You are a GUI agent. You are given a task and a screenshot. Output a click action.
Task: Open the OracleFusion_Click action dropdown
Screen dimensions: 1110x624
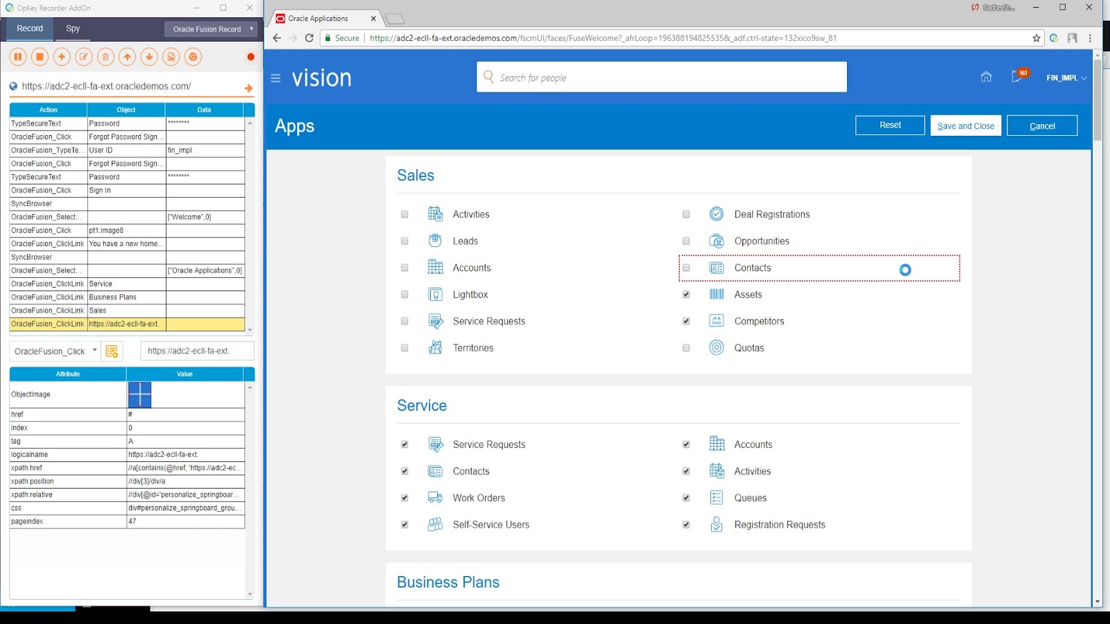point(55,352)
